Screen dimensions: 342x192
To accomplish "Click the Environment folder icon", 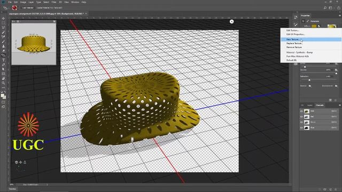I will pos(336,86).
